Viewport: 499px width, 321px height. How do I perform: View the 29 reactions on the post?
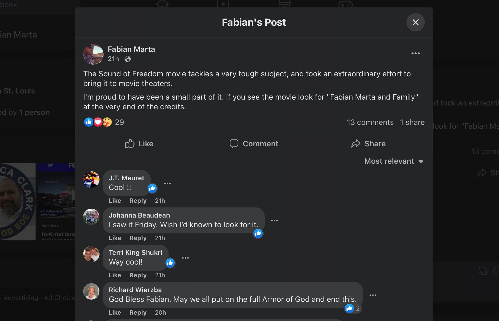[x=119, y=122]
